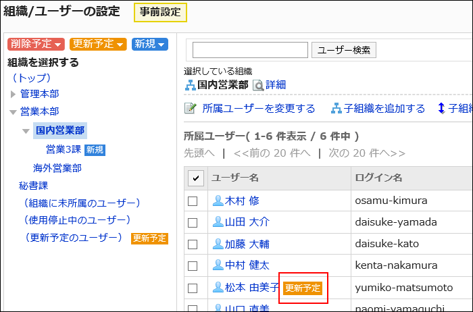The width and height of the screenshot is (473, 312).
Task: Select 秘書課 organization
Action: coord(34,186)
